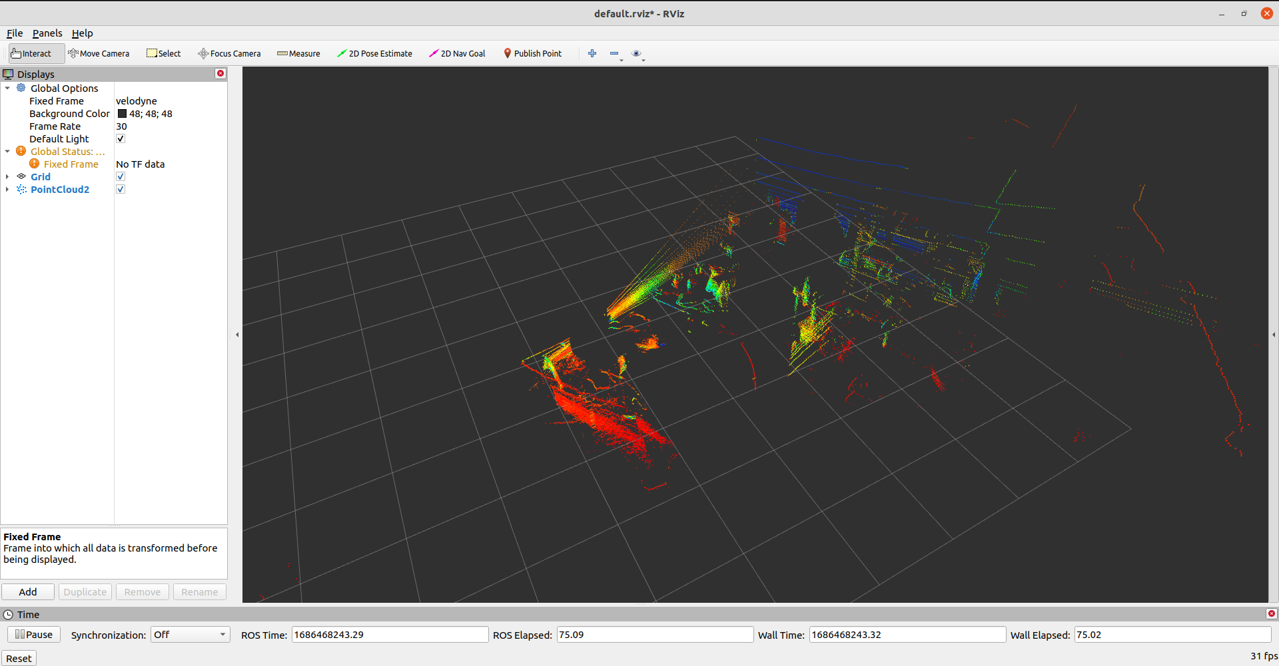Click the Reset button
Viewport: 1279px width, 666px height.
click(x=19, y=658)
